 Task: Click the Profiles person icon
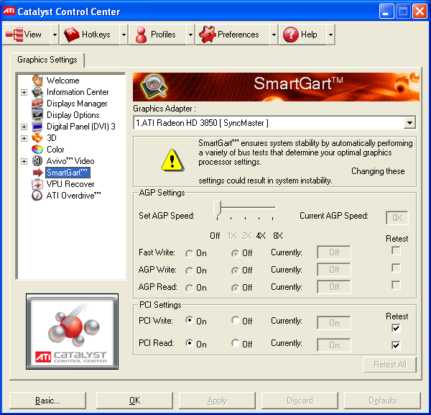(141, 35)
